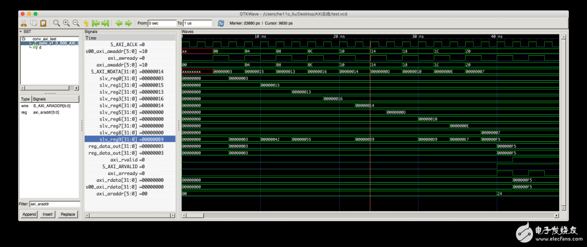Image resolution: width=587 pixels, height=247 pixels.
Task: Jump to end time with green arrow icon
Action: pos(105,23)
